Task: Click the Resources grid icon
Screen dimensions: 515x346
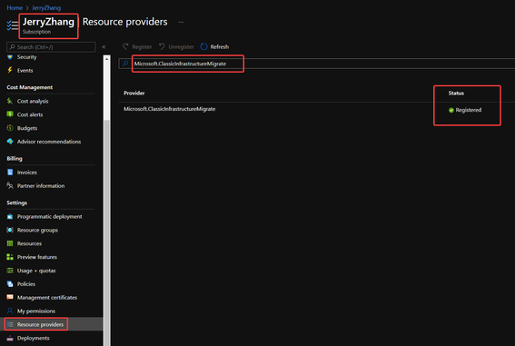Action: [x=10, y=243]
